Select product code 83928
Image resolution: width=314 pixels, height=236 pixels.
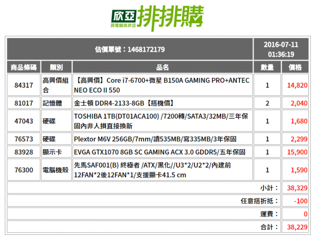[x=24, y=152]
